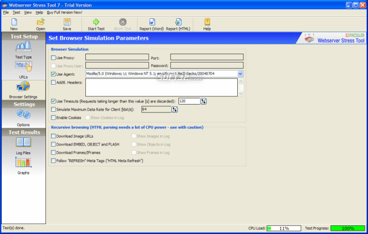368x234 pixels.
Task: Click the proxy Port input field
Action: click(x=207, y=57)
